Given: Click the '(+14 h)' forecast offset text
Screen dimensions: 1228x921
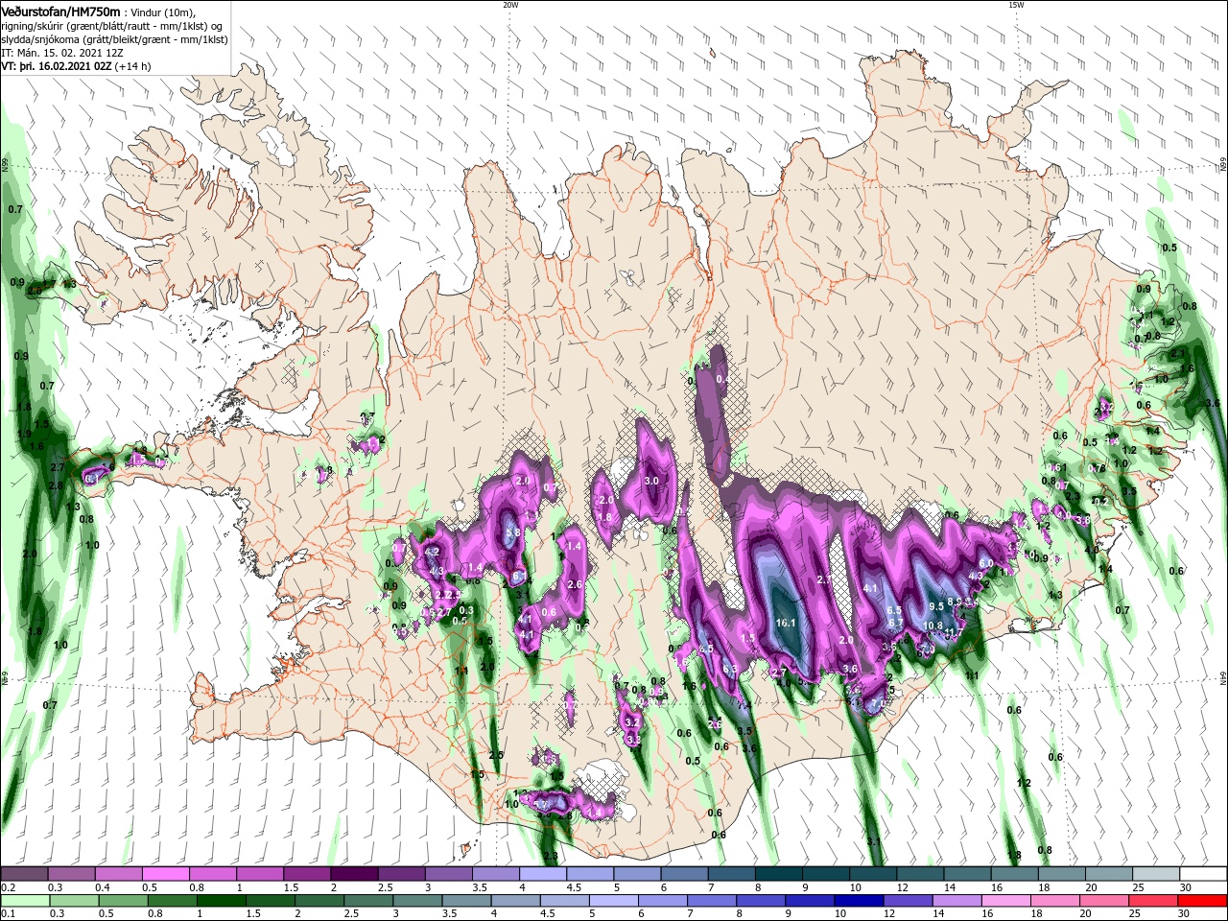Looking at the screenshot, I should [x=132, y=67].
